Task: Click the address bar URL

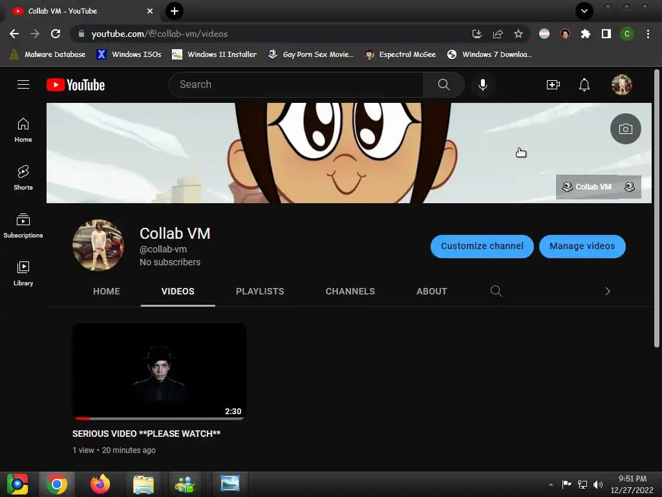Action: [x=160, y=34]
